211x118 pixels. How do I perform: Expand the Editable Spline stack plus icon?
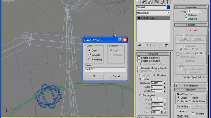[139, 18]
